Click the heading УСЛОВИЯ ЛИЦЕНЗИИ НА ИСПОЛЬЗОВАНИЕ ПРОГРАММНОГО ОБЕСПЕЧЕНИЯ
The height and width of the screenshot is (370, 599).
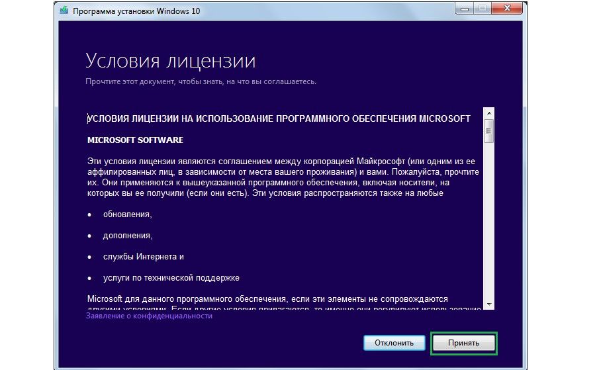pos(279,118)
